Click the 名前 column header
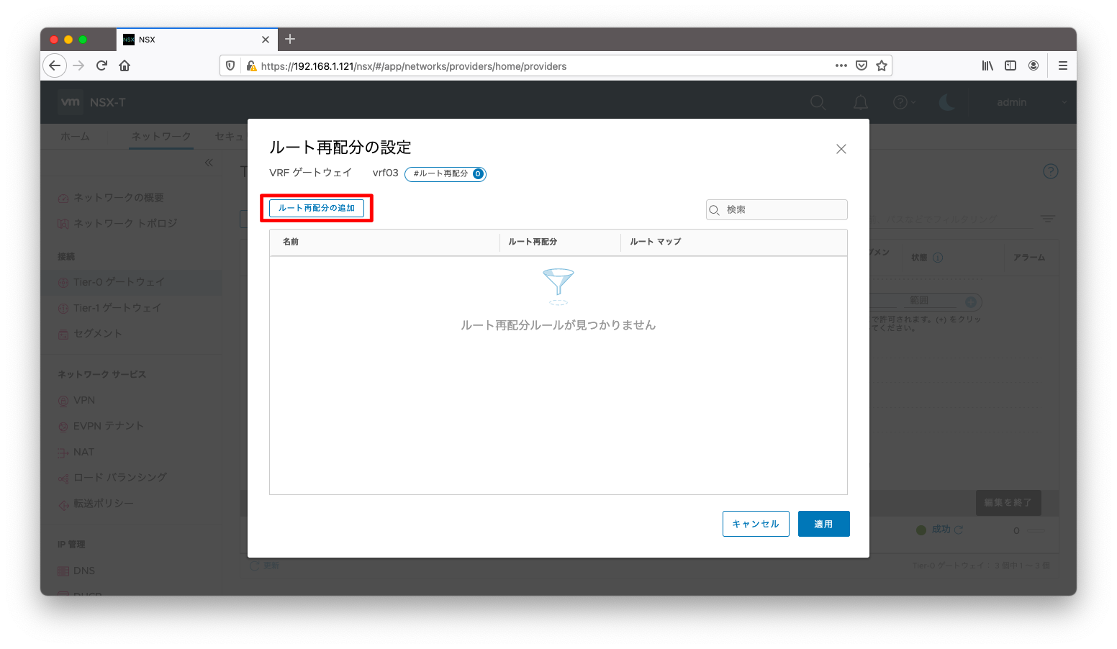Screen dimensions: 1117x649 click(291, 242)
